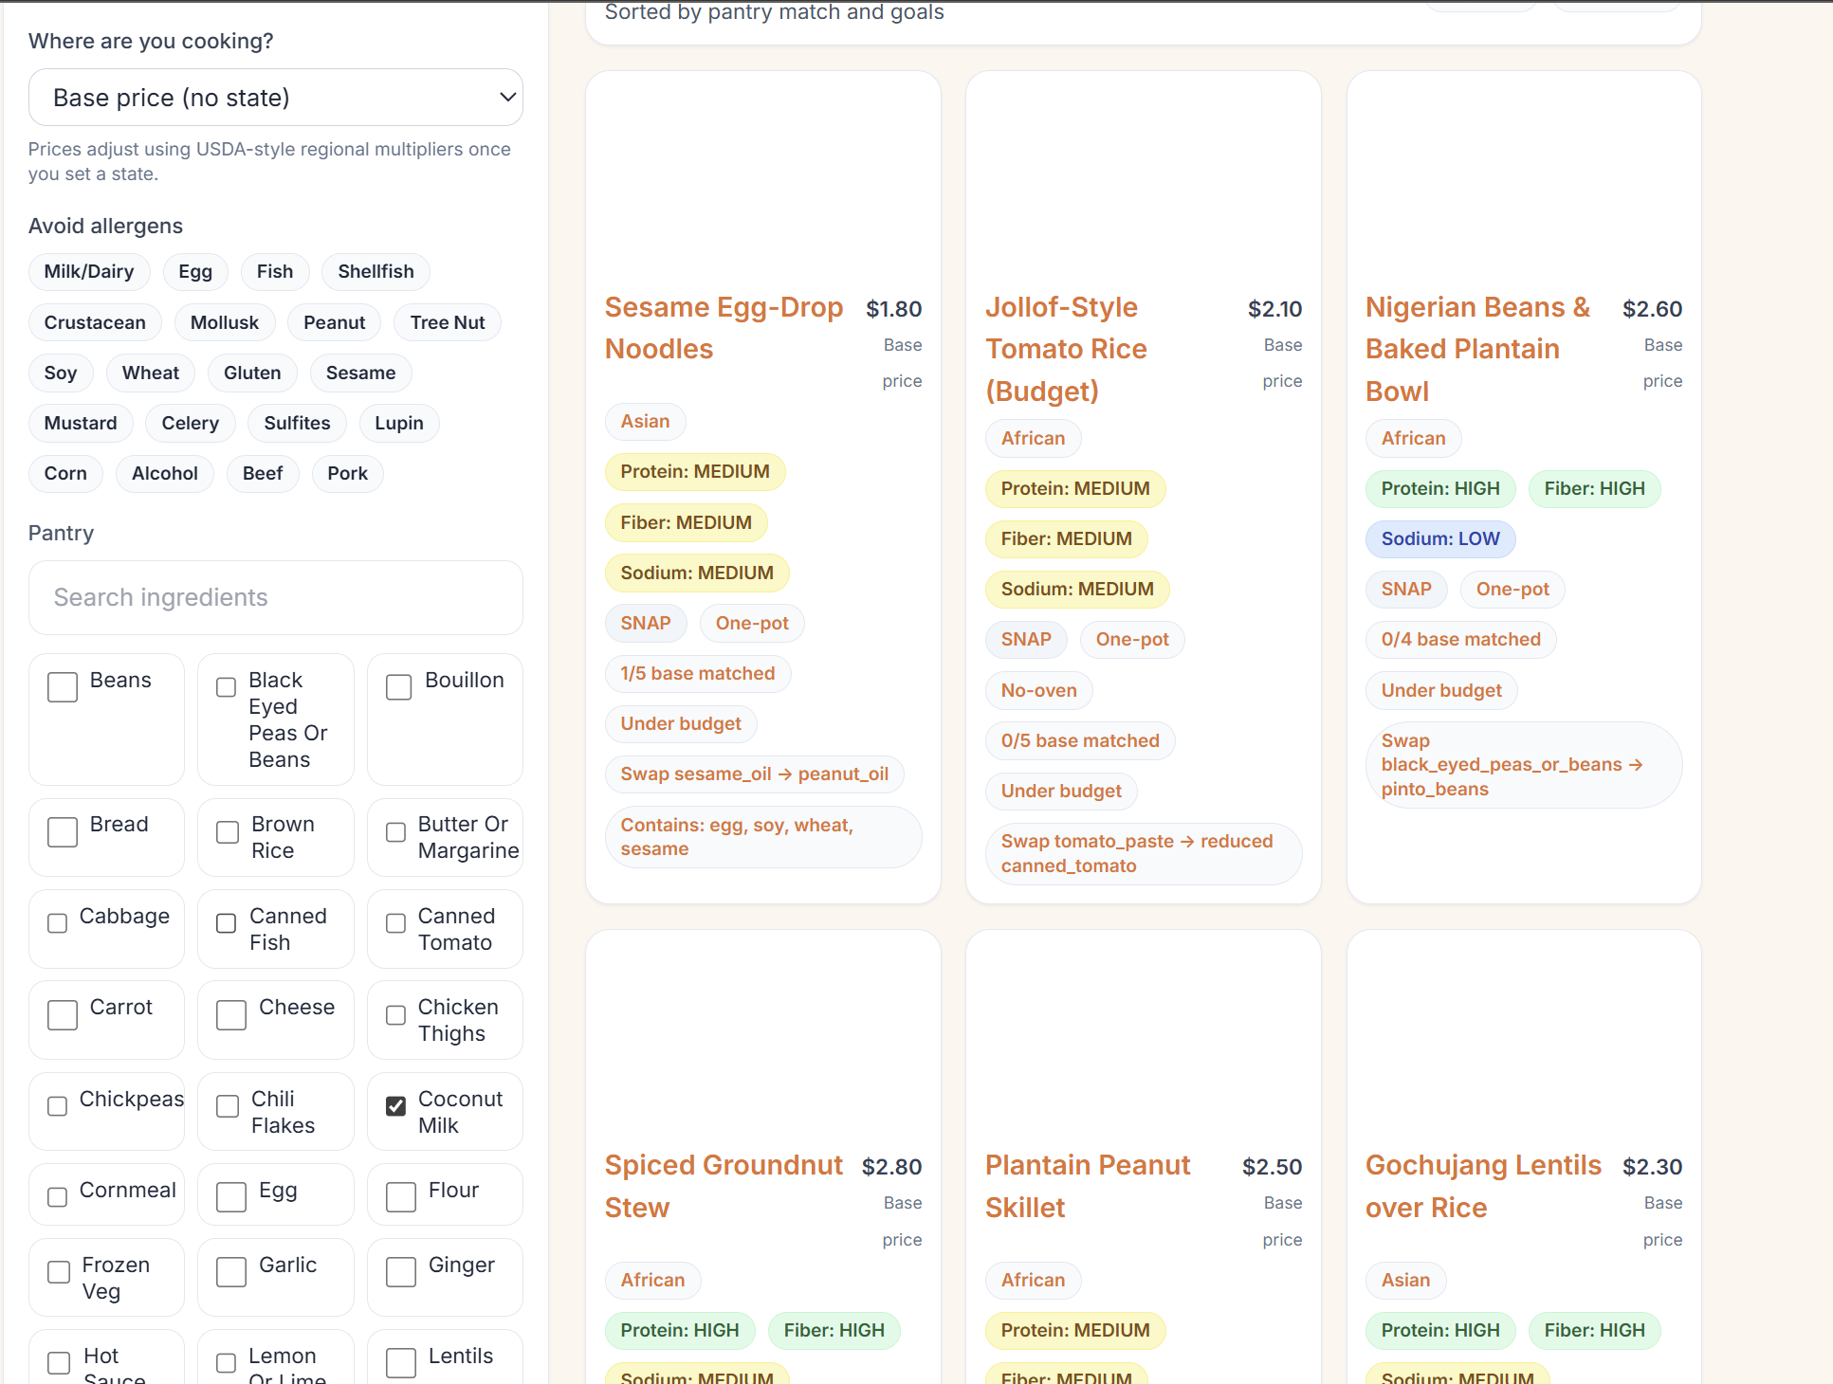Uncheck the Coconut Milk pantry checkbox
Image resolution: width=1833 pixels, height=1384 pixels.
pyautogui.click(x=396, y=1106)
